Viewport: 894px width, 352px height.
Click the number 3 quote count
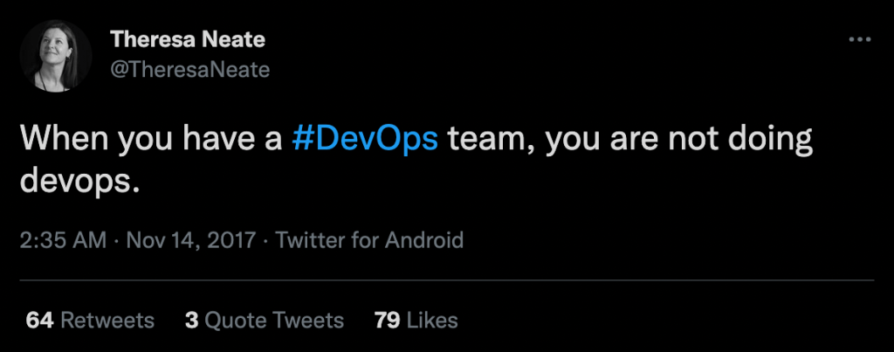tap(191, 321)
